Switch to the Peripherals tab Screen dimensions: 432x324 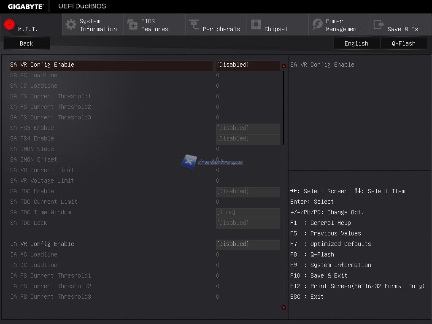point(221,29)
